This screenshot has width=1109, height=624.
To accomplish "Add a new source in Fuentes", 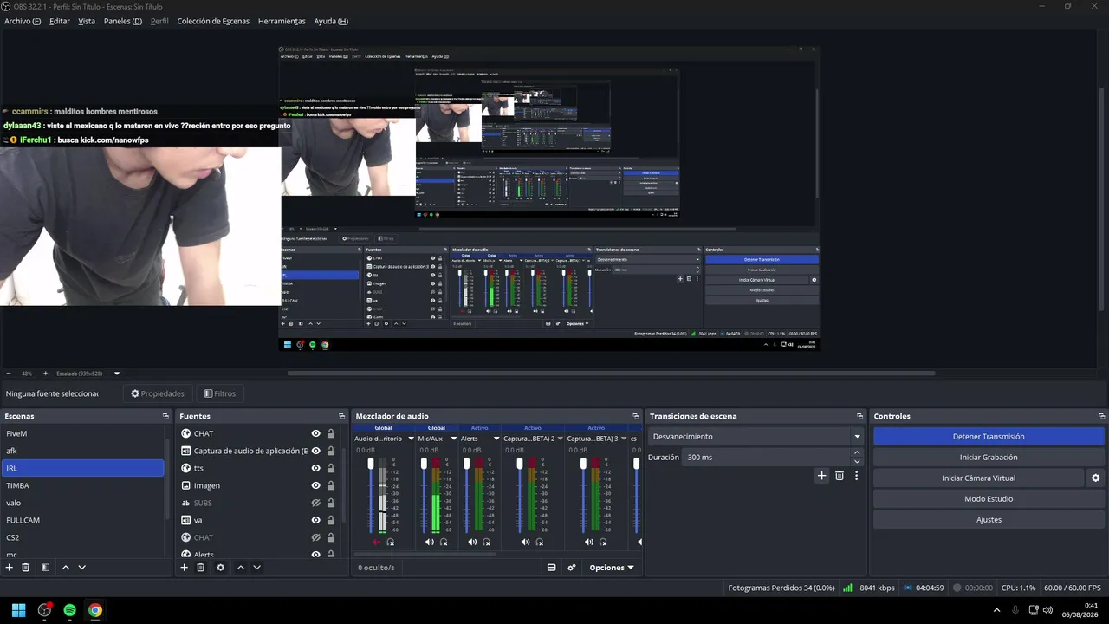I will point(184,568).
